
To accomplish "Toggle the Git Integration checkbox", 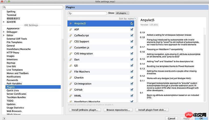I will click(x=132, y=83).
